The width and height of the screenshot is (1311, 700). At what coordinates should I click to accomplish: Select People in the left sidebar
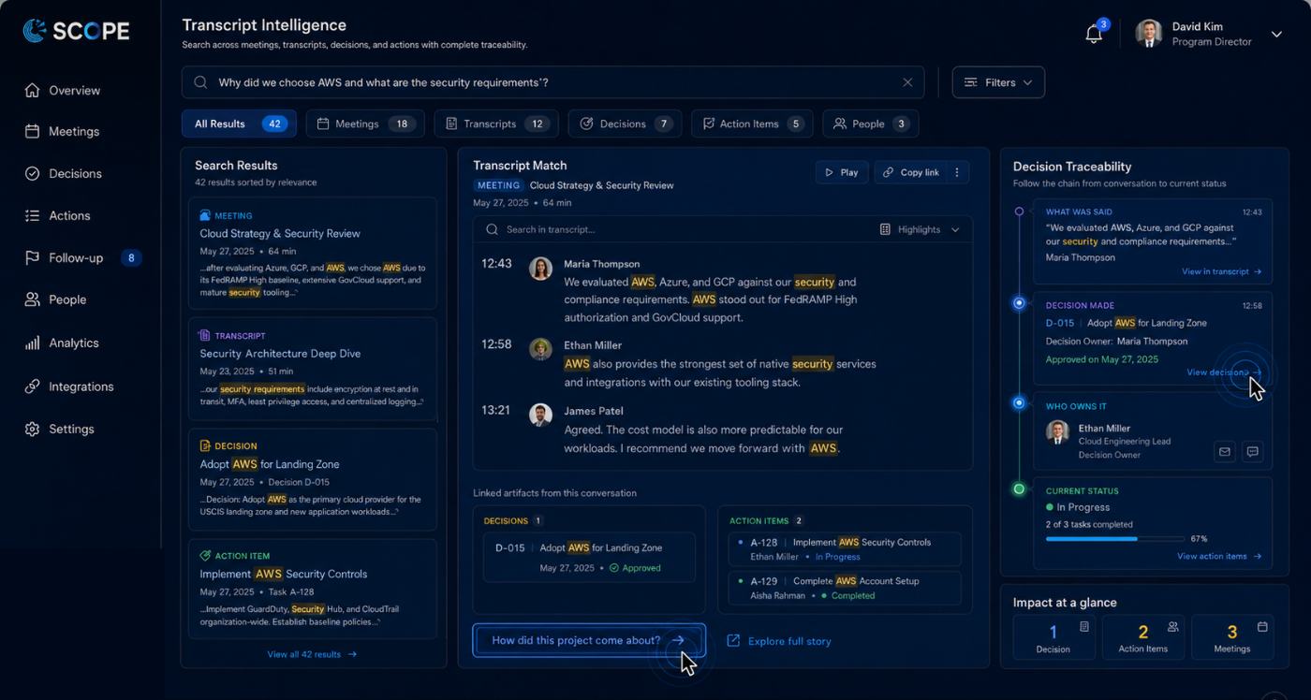55,300
